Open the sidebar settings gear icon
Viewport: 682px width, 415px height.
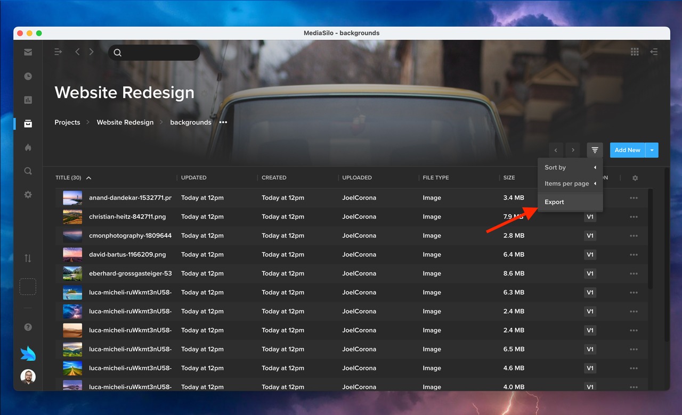pos(28,195)
